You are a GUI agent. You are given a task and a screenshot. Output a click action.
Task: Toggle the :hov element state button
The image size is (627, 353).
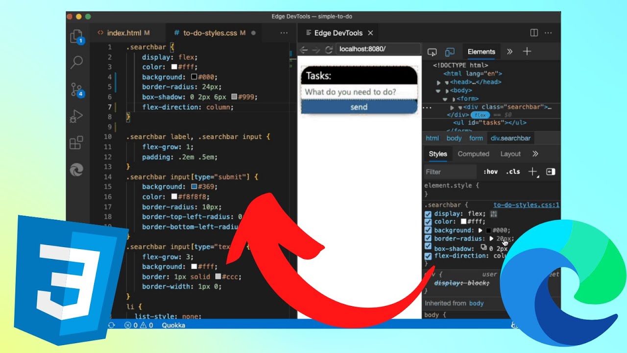point(490,172)
